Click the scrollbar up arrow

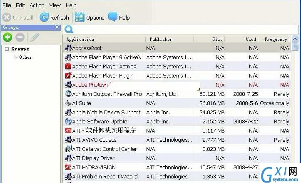[x=295, y=39]
